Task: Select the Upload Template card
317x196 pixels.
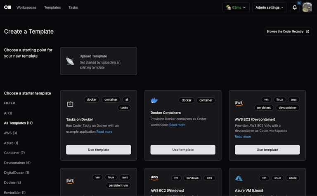Action: (99, 61)
